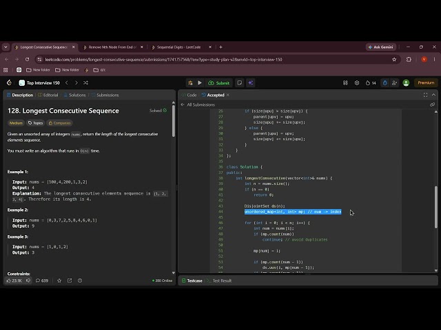This screenshot has height=330, width=441.
Task: Open the Chrome three-dot menu
Action: [x=435, y=60]
